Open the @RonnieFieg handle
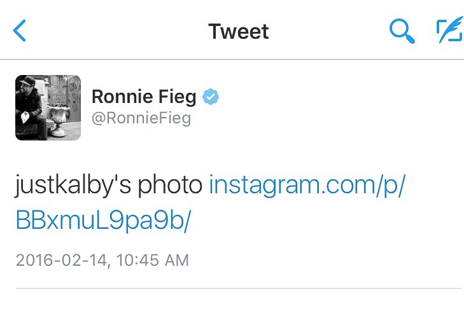464x309 pixels. [141, 118]
